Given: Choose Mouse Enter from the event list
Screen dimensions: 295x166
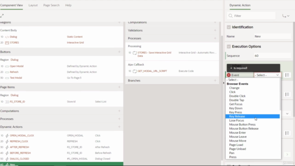Looking at the screenshot, I should coord(253,133).
